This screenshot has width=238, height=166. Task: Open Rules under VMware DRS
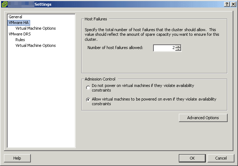(20, 40)
